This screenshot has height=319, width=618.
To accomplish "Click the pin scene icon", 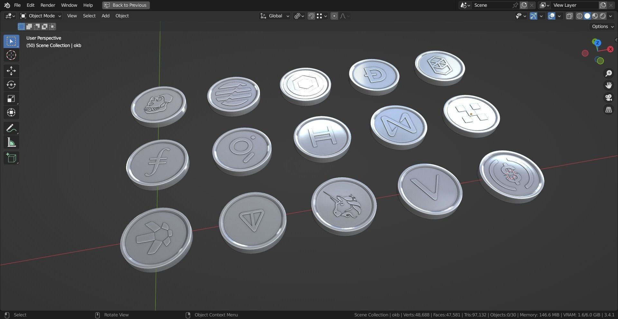I will [x=515, y=5].
